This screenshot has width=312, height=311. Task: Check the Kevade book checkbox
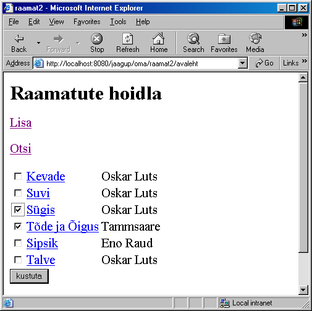point(18,176)
